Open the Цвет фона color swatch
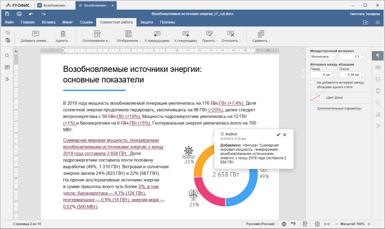 [x=317, y=97]
